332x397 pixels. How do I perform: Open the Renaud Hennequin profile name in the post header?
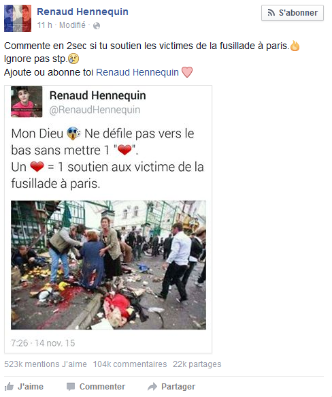pos(82,12)
